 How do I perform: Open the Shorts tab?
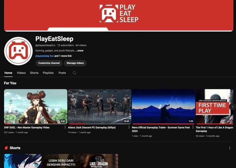click(34, 73)
